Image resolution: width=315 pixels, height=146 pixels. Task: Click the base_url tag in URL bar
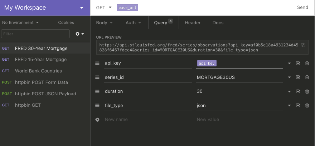pyautogui.click(x=127, y=7)
